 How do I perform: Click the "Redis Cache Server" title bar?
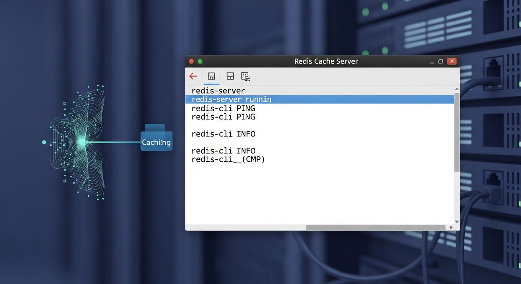tap(326, 61)
